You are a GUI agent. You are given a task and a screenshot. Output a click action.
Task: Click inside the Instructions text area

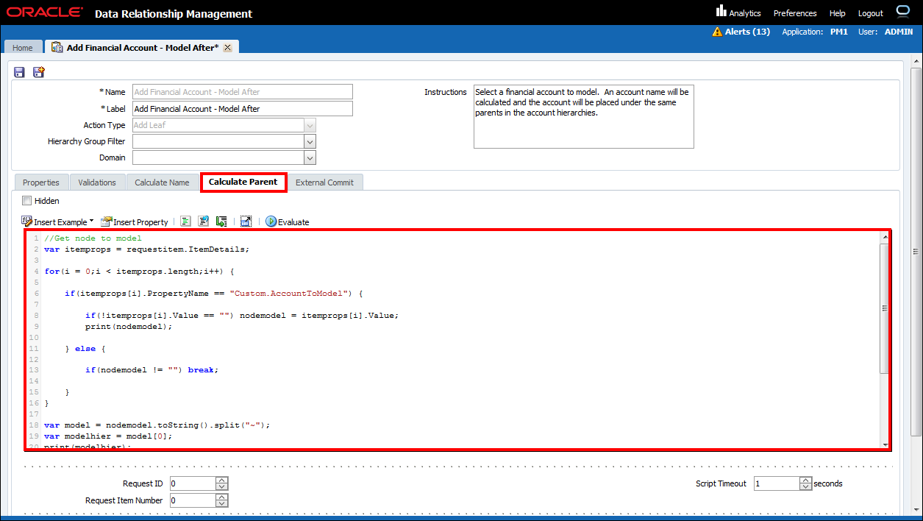[x=584, y=117]
